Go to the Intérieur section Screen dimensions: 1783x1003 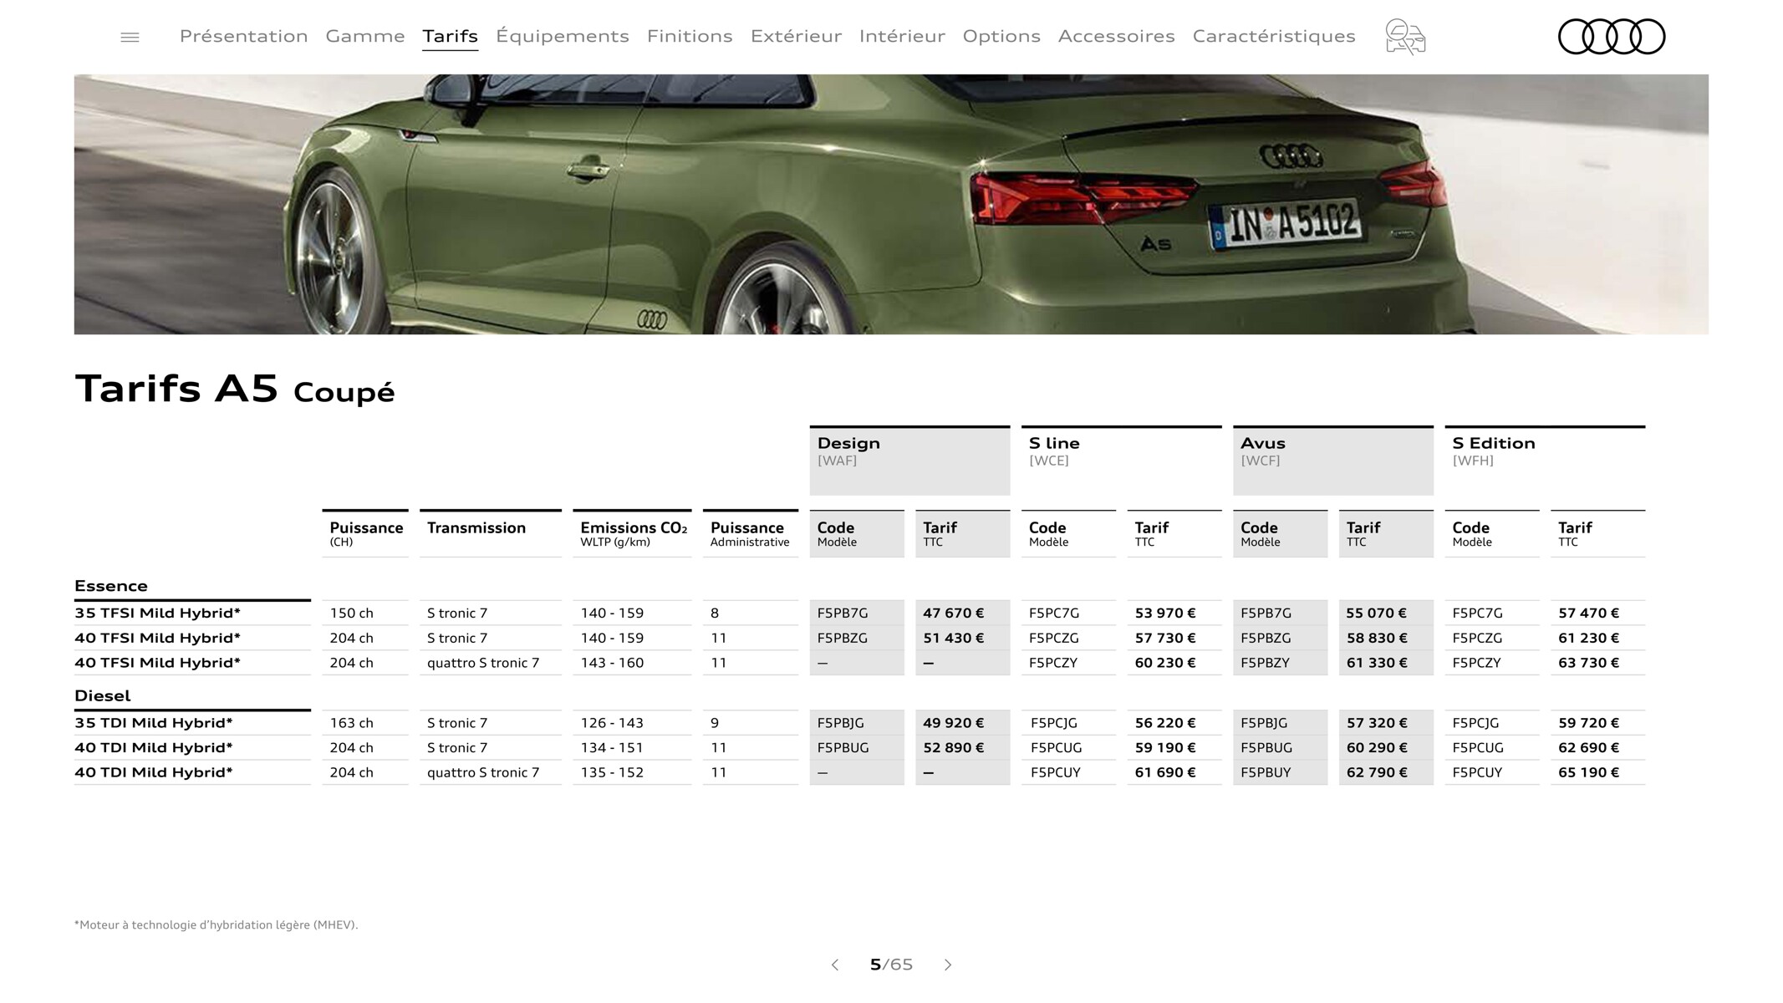click(902, 36)
